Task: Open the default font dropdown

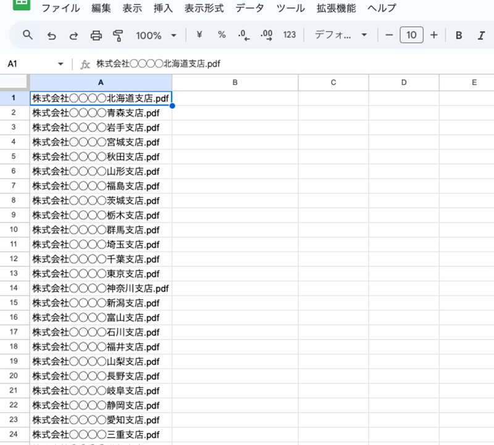Action: point(341,35)
